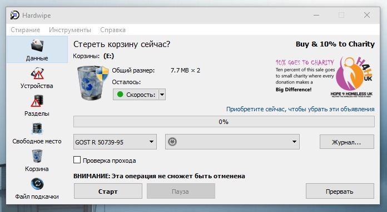
Task: Click the Общий размер label
Action: pos(133,70)
